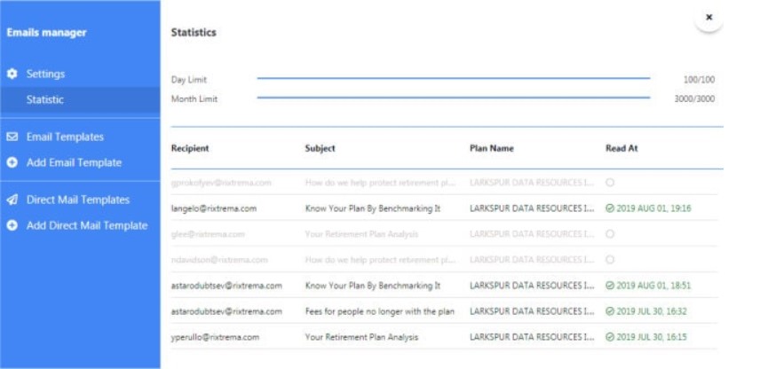Click the Day Limit progress bar
This screenshot has height=369, width=760.
[x=453, y=79]
